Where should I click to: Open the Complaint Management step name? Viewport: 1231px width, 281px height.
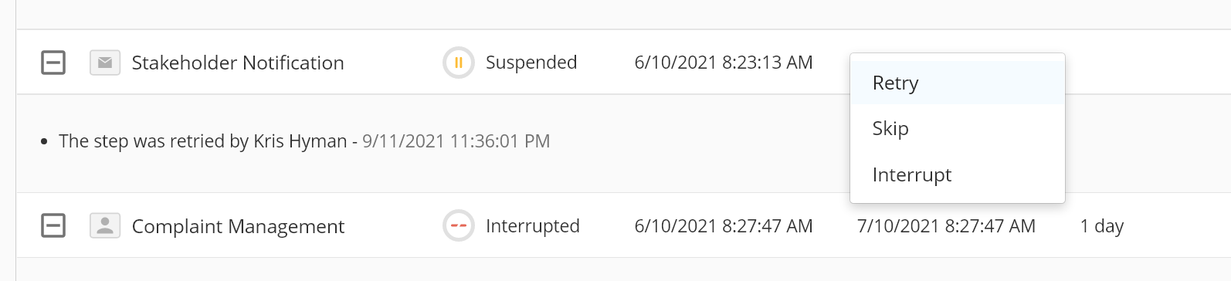click(x=238, y=226)
